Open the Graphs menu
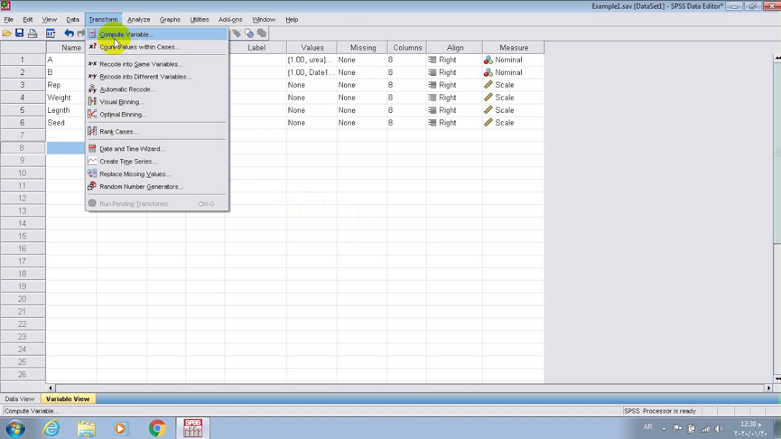Screen dimensions: 781x439 170,20
